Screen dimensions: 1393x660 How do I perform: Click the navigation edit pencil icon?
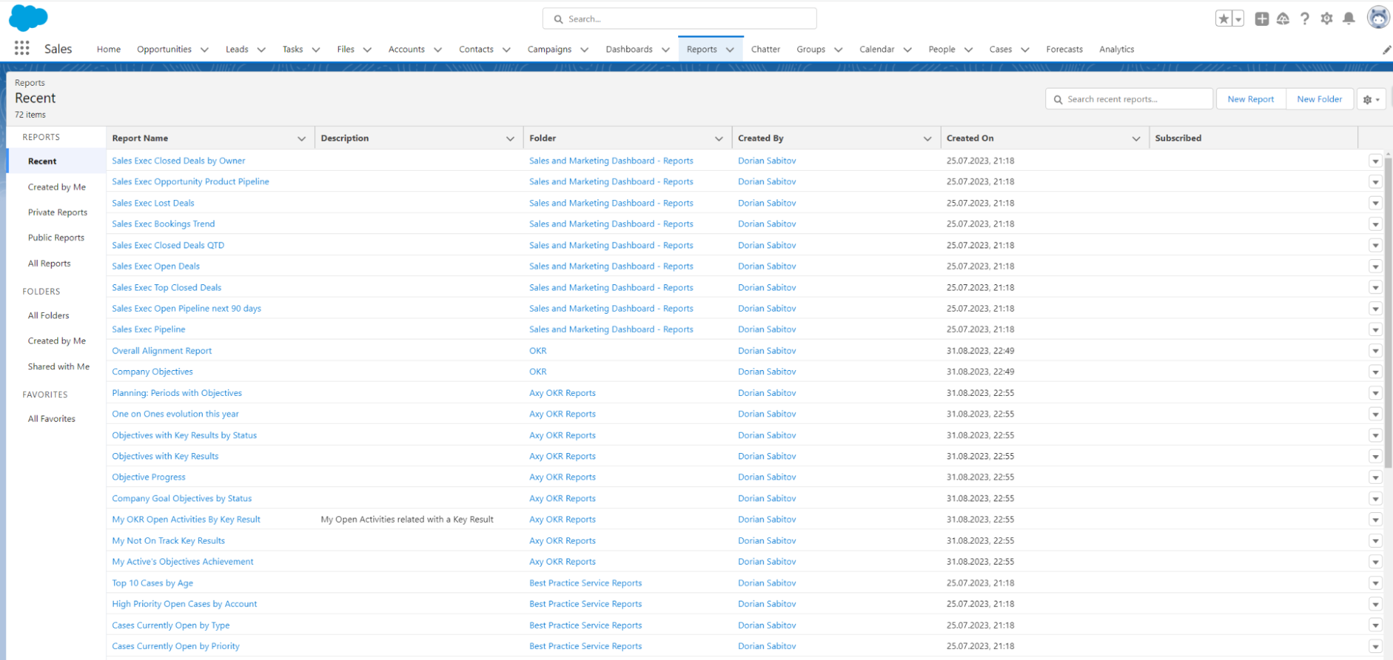tap(1385, 49)
